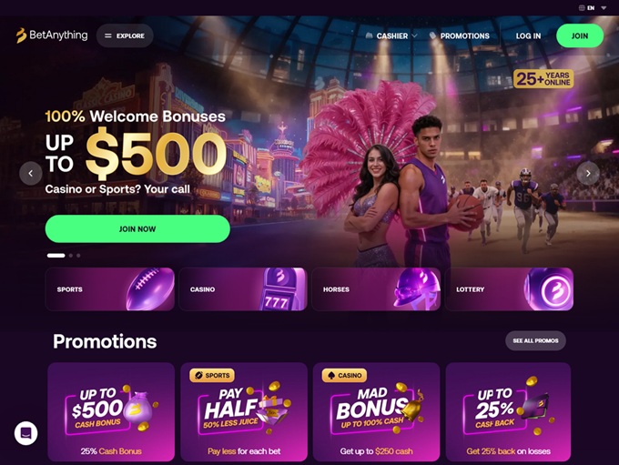
Task: Expand the Cashier dropdown chevron
Action: [x=414, y=35]
